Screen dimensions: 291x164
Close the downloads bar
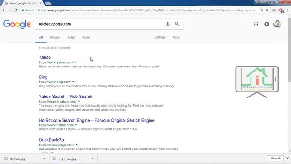287,158
